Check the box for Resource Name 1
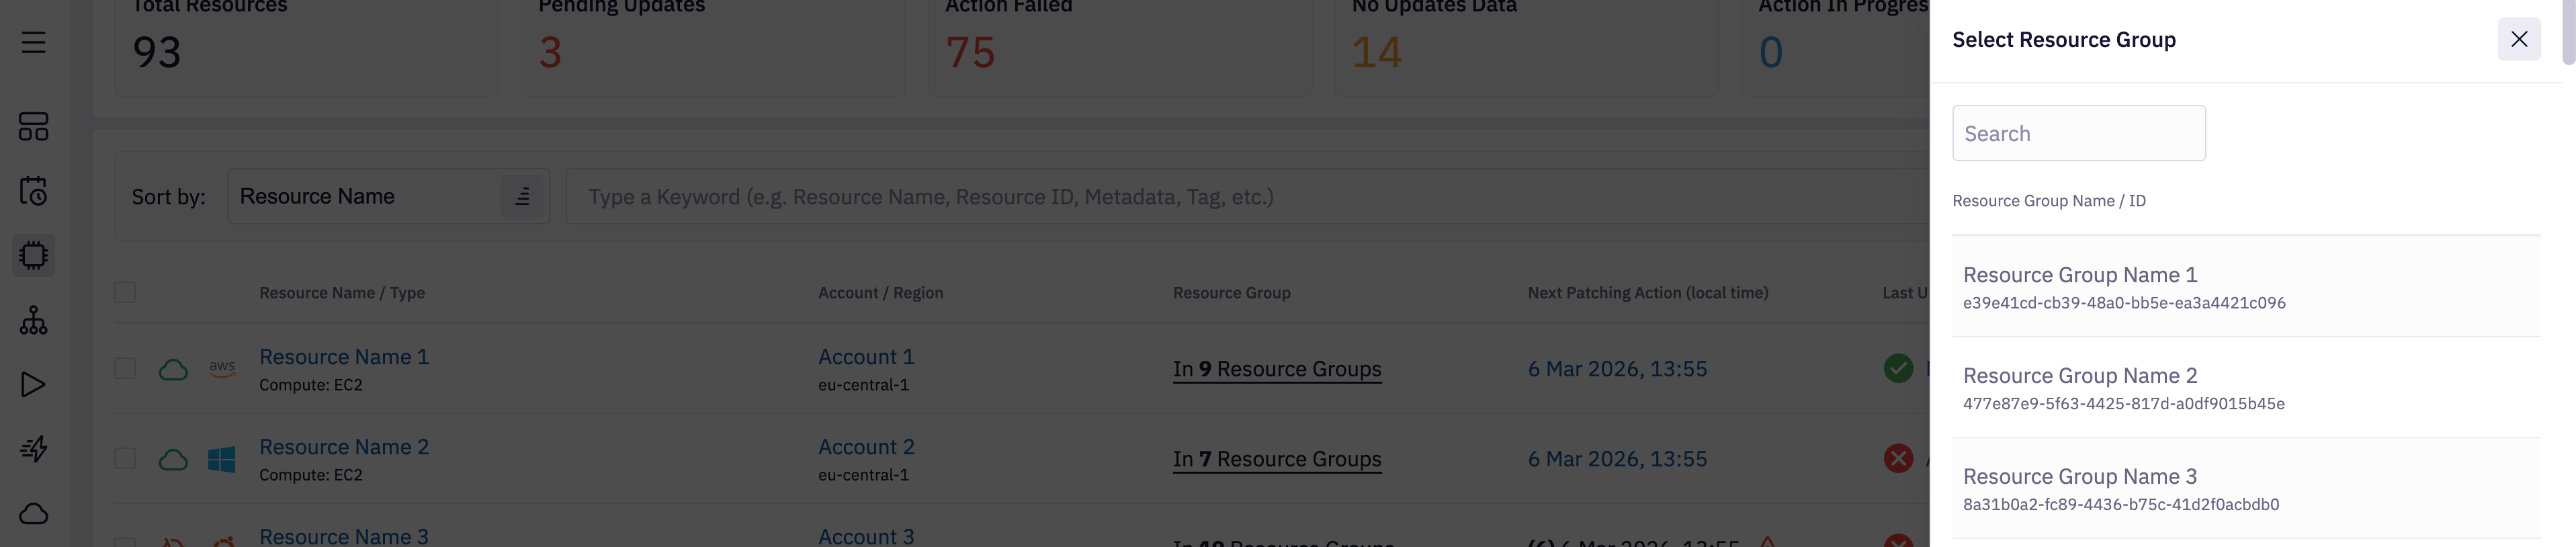 [x=125, y=369]
